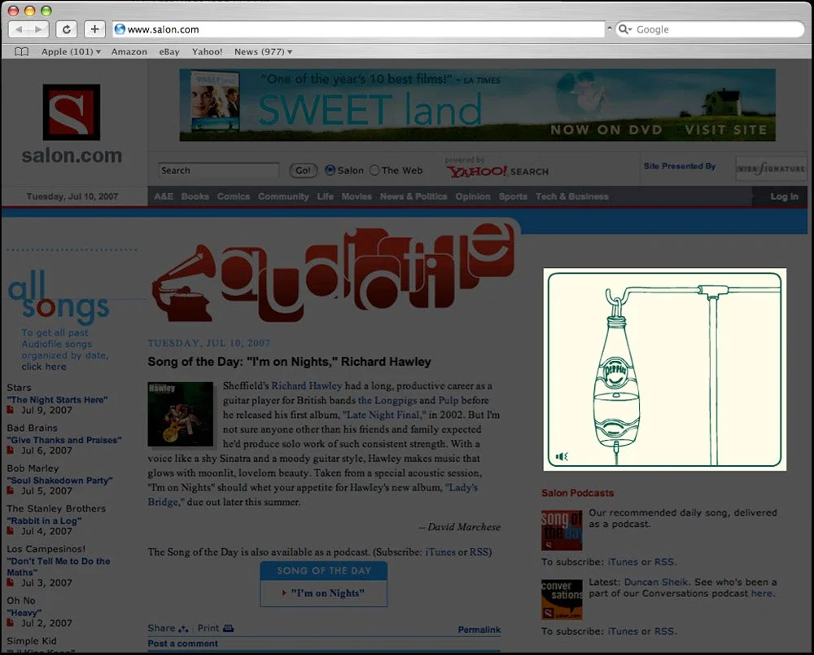The width and height of the screenshot is (814, 655).
Task: Click the Duncan Sheik podcast link
Action: 656,582
